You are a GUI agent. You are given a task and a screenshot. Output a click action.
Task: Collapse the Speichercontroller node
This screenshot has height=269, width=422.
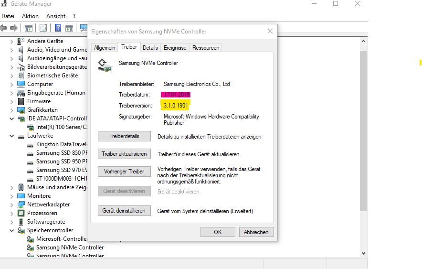[11, 230]
